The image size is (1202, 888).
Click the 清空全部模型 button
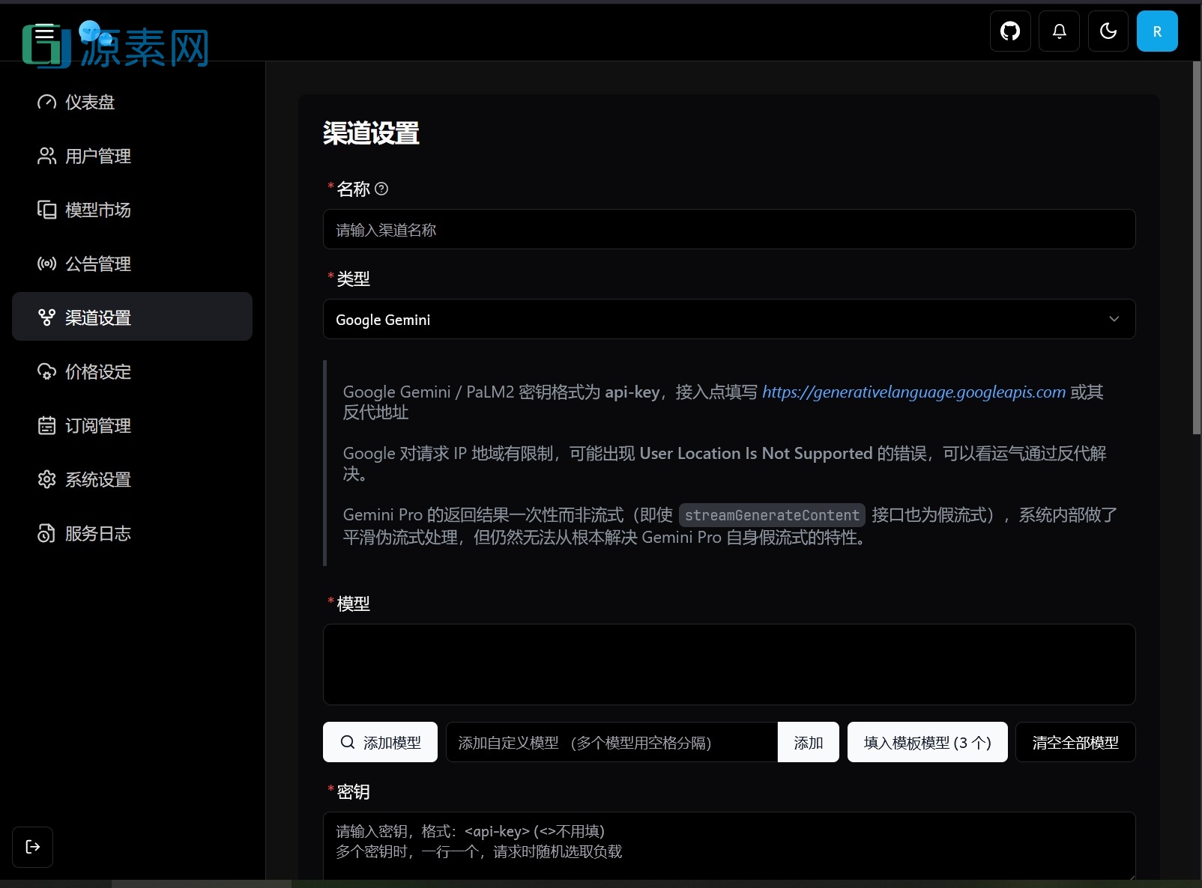1075,742
